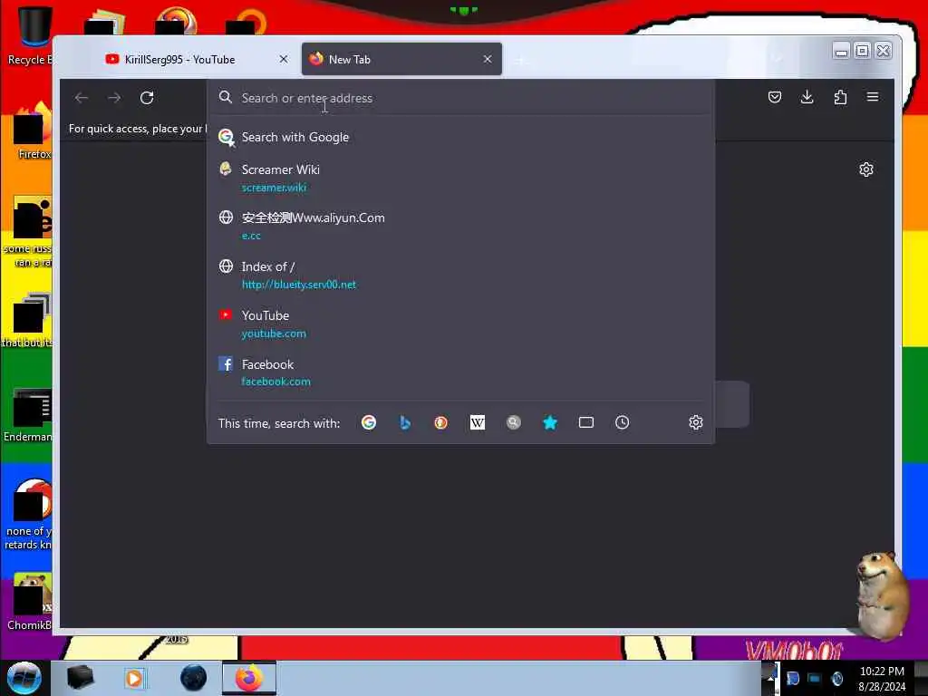Click the http://blueity.serv00.net URL text

click(299, 285)
